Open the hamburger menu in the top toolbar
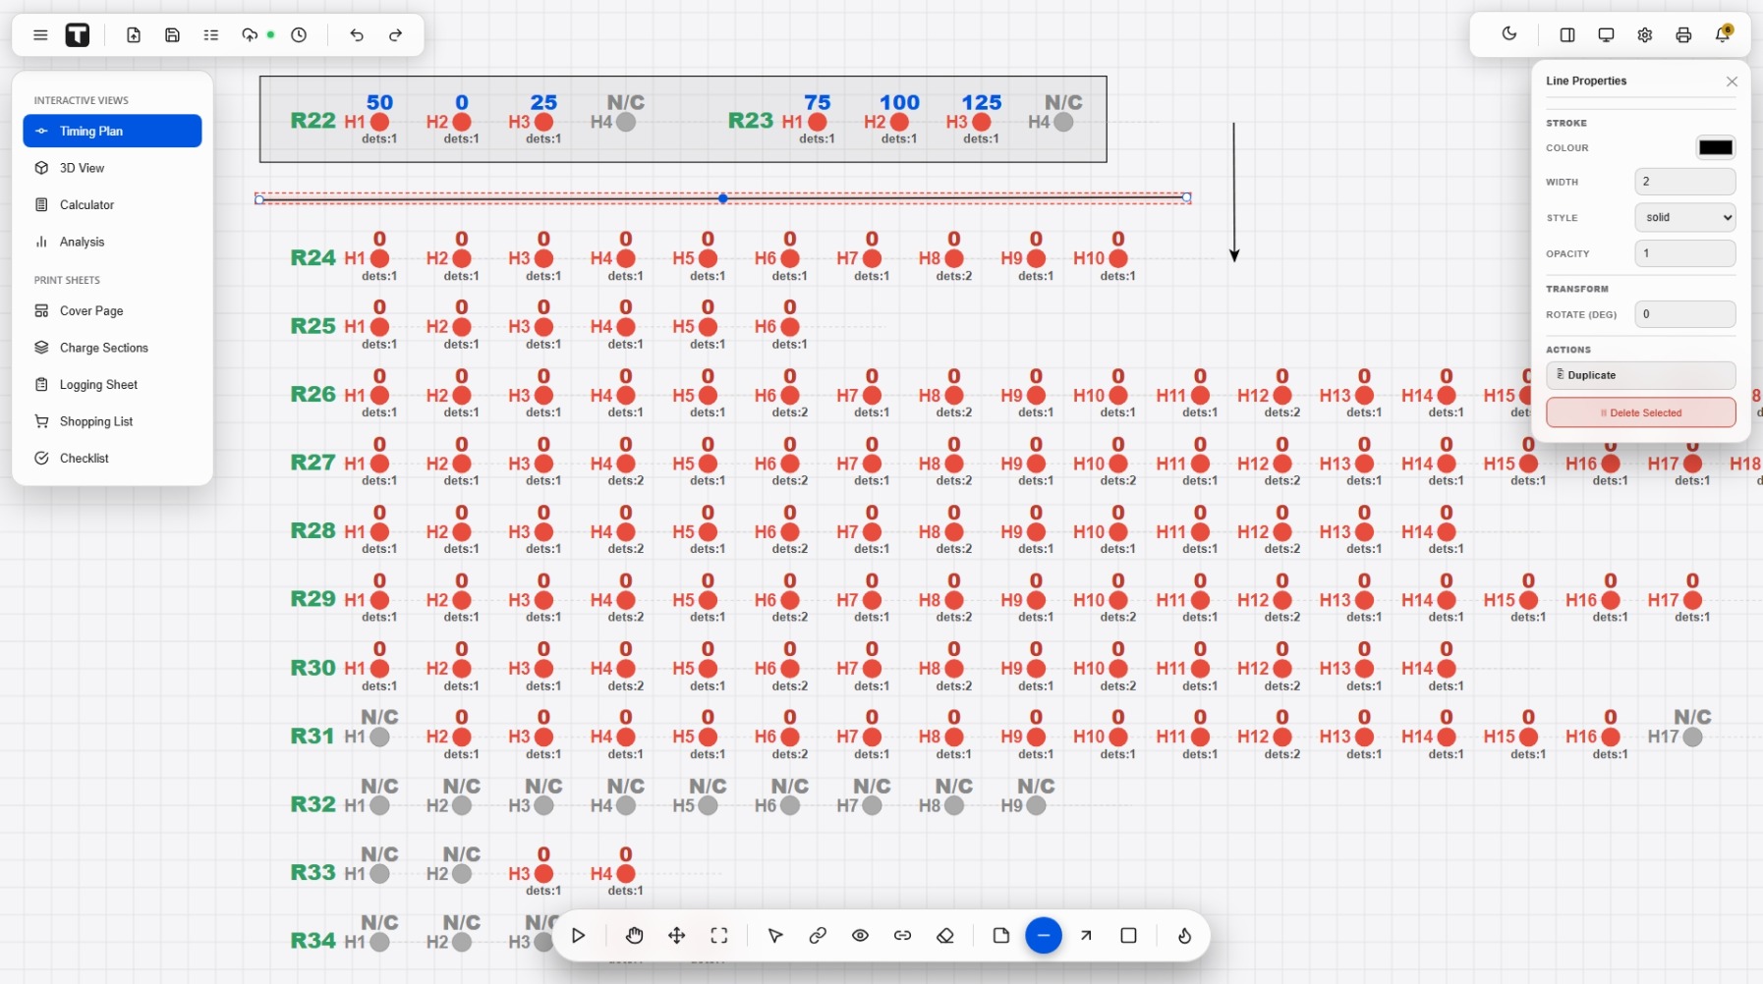The image size is (1763, 984). pyautogui.click(x=40, y=35)
